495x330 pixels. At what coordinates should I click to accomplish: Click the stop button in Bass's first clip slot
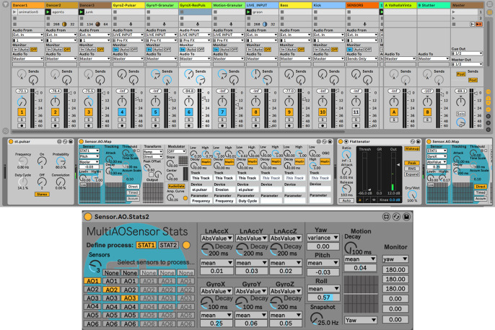pyautogui.click(x=282, y=12)
